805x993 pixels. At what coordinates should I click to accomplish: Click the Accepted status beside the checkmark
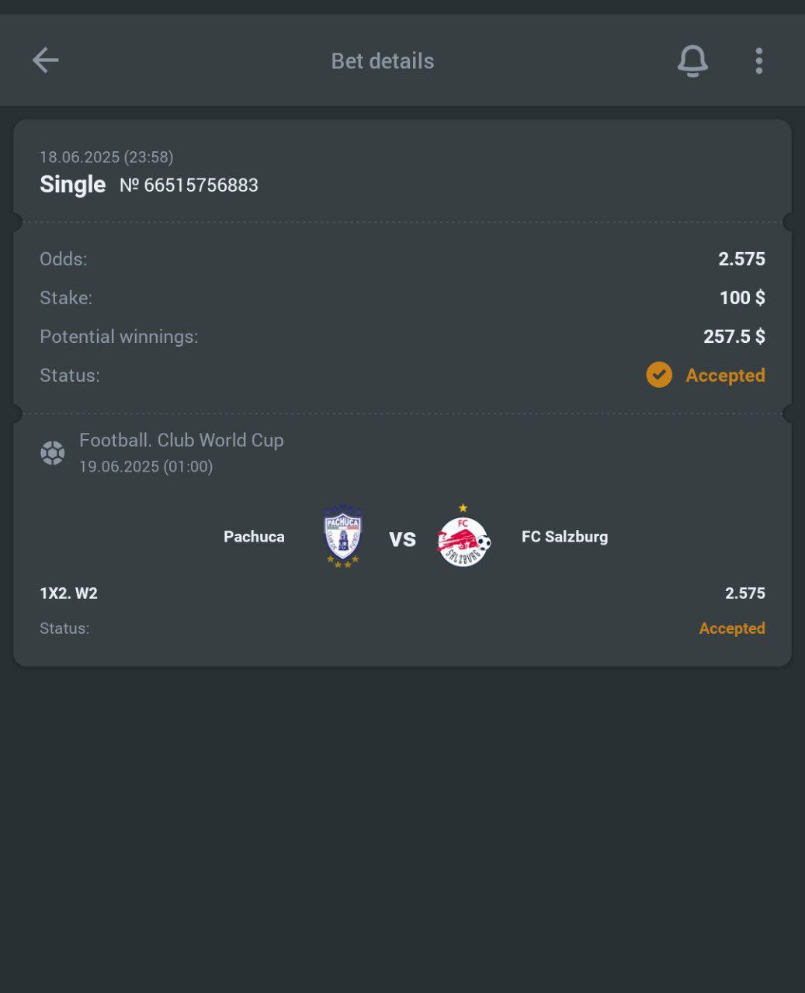(725, 375)
